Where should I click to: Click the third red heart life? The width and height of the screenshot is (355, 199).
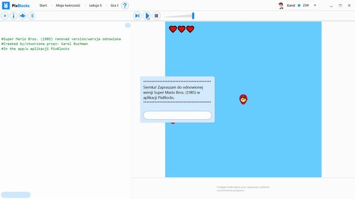coord(190,29)
